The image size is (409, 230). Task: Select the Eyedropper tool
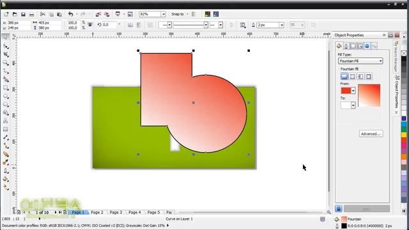6,163
